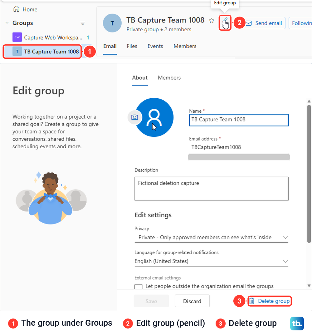
Task: Click the T avatar next to TB Capture Team 1008 in sidebar
Action: pyautogui.click(x=17, y=52)
